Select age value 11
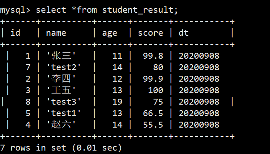Viewport: 270px width, 154px height. click(117, 56)
